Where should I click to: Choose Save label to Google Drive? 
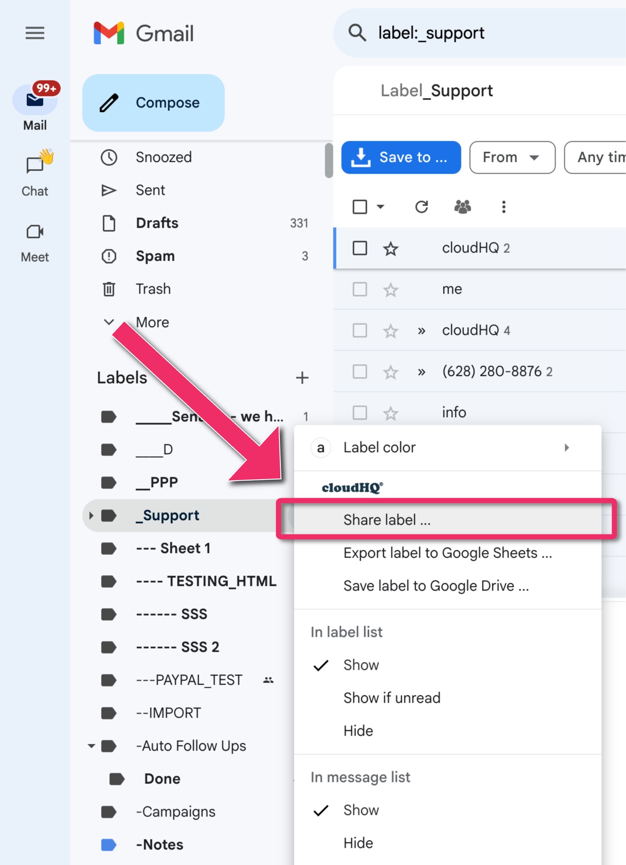[448, 586]
